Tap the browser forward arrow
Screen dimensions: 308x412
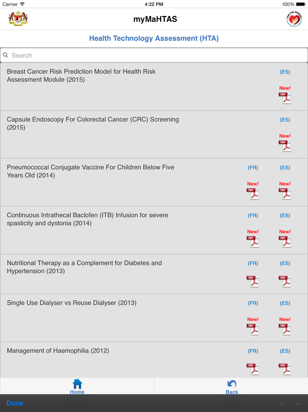(298, 403)
